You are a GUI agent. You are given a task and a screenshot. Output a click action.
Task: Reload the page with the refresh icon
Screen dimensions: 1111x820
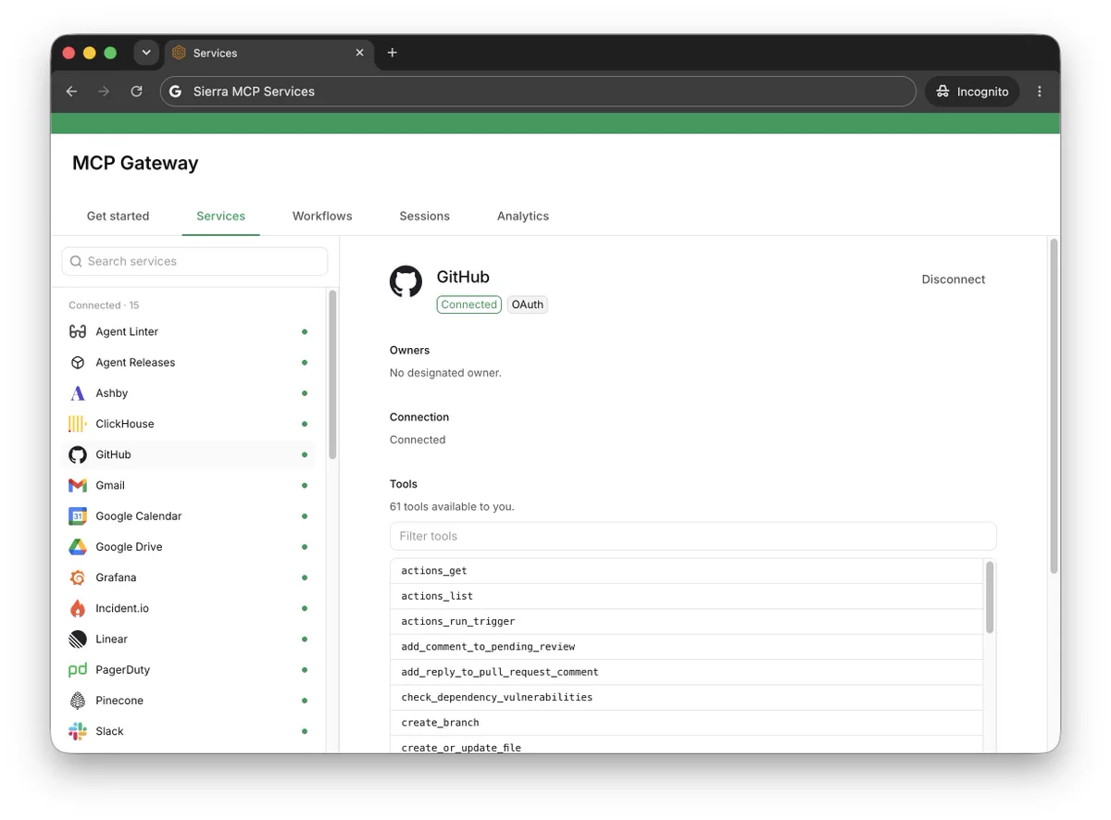click(x=136, y=92)
